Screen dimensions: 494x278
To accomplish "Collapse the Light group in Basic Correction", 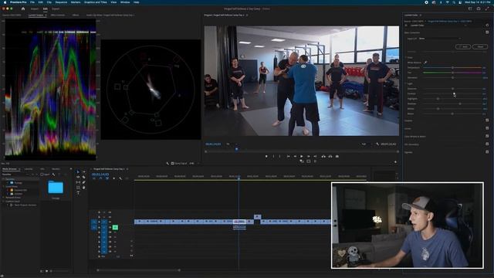I will 406,84.
